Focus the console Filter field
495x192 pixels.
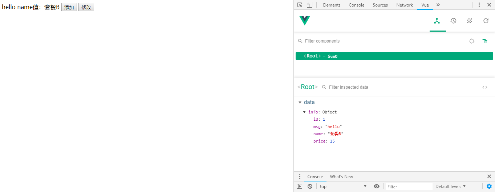409,186
